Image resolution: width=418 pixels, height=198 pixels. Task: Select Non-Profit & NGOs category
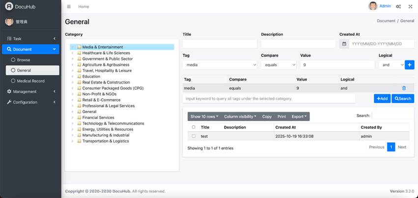pos(99,94)
